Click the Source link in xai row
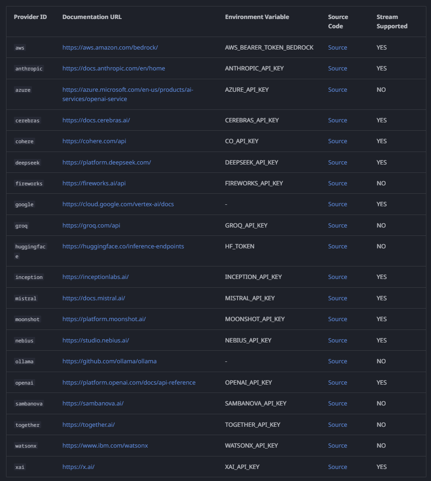The image size is (431, 481). [337, 467]
